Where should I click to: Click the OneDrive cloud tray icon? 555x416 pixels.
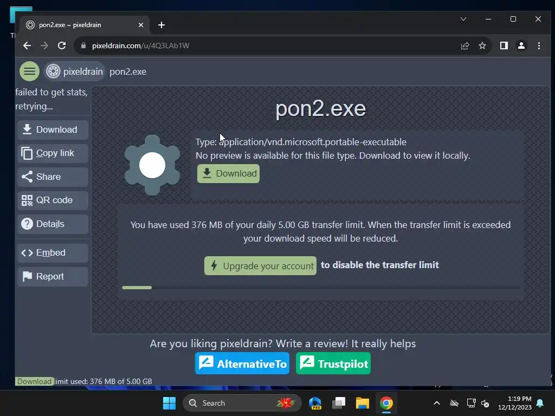[x=454, y=403]
